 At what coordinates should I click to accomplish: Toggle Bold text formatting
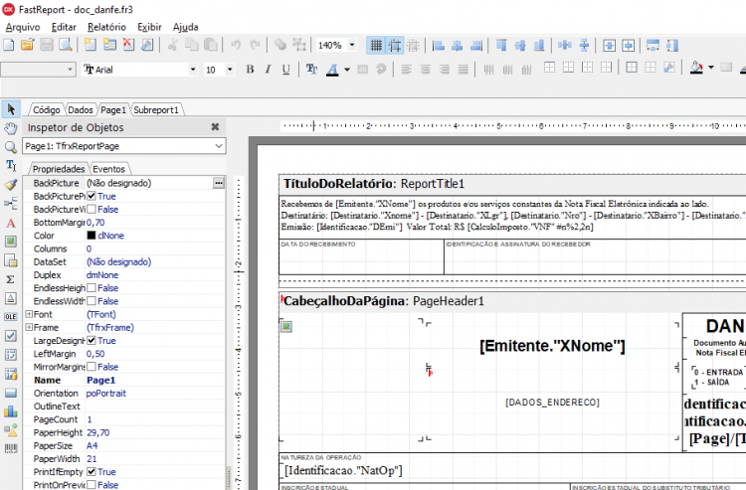(x=250, y=70)
